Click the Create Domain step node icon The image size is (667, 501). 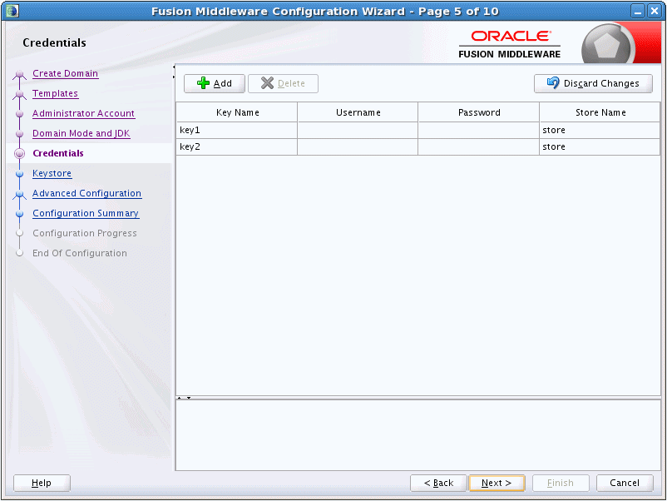[19, 75]
